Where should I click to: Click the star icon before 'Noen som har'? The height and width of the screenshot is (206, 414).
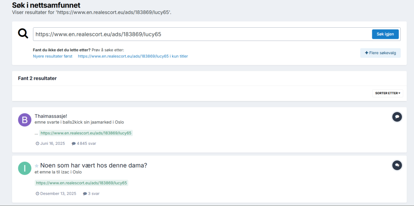click(36, 166)
